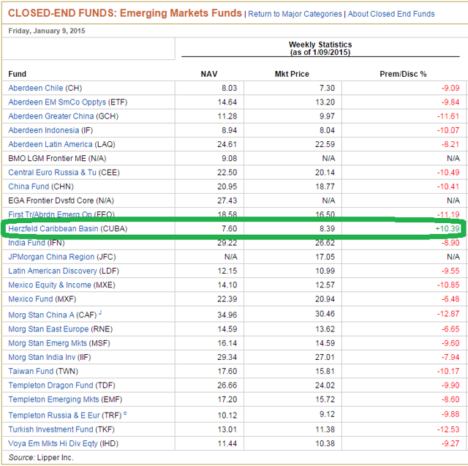Click the 27.43 NAV of EGA Frontier
The image size is (468, 466).
click(227, 200)
